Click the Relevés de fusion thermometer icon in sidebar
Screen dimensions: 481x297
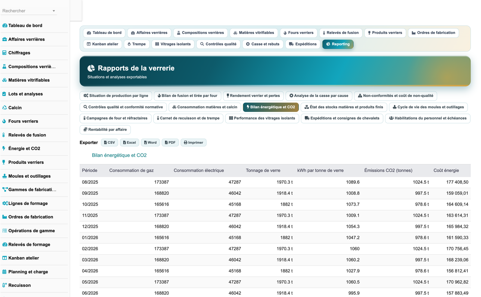4,135
